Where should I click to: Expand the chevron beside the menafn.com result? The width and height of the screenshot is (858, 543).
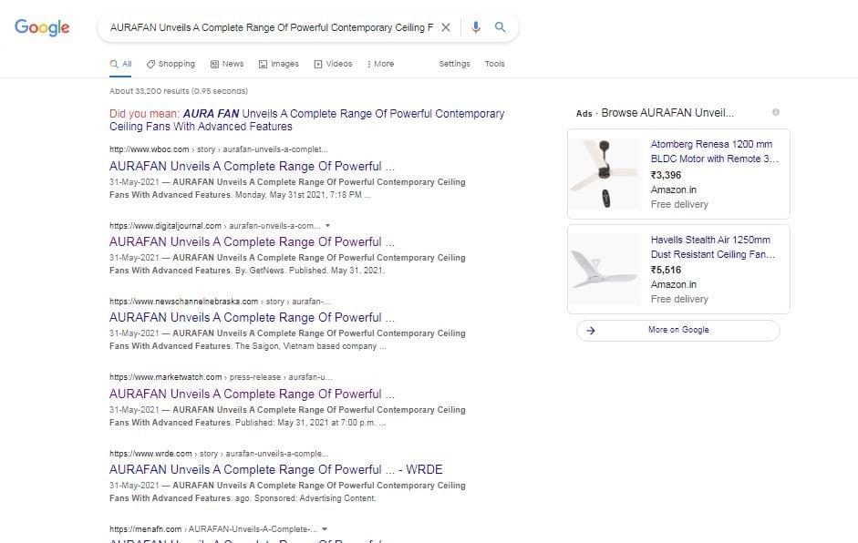pyautogui.click(x=329, y=528)
